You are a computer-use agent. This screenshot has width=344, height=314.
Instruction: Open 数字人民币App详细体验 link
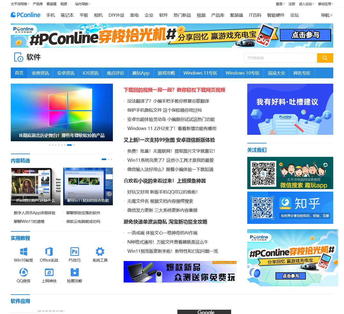coord(35,213)
